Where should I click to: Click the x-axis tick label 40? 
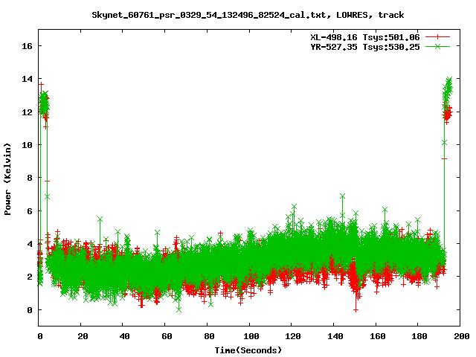tap(124, 336)
